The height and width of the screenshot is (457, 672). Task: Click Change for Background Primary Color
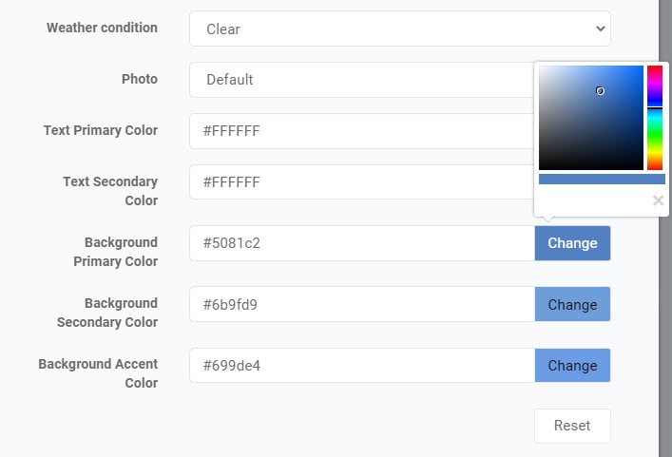coord(572,243)
